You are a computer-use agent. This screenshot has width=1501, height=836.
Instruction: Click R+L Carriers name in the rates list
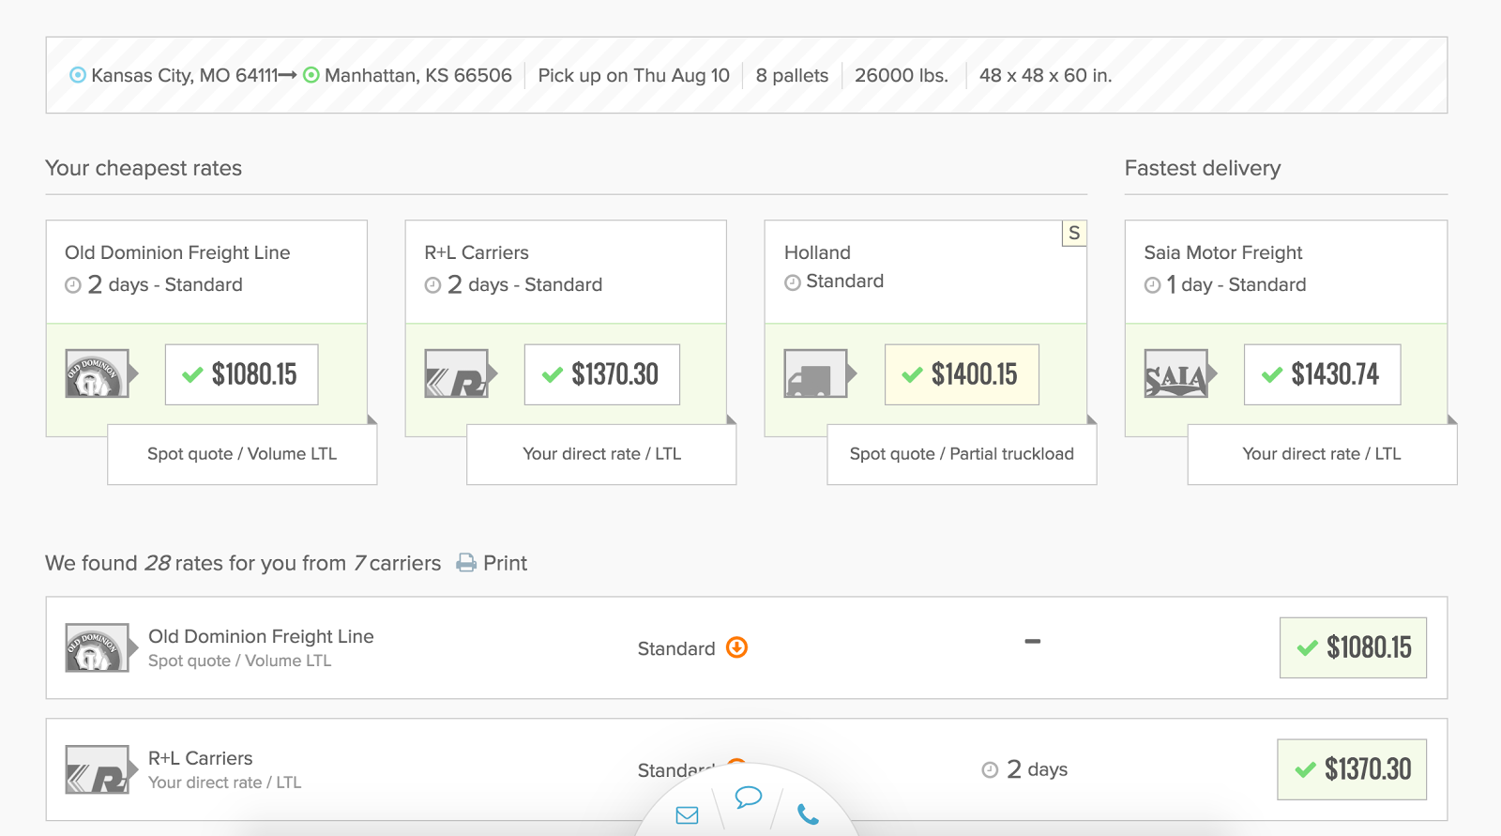201,758
